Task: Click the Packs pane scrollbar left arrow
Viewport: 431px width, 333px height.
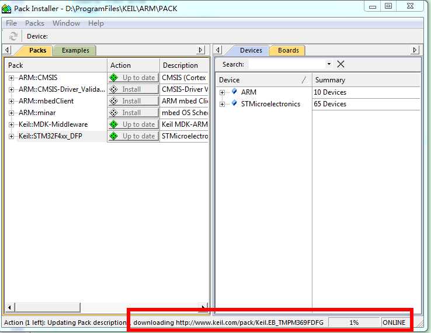Action: (x=9, y=307)
